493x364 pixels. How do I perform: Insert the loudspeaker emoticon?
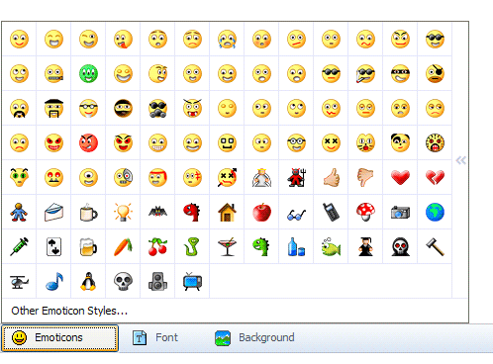coord(157,281)
